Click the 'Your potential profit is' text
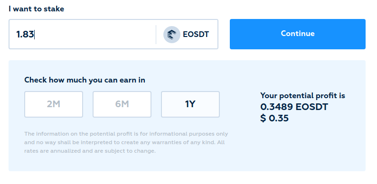377x184 pixels. tap(302, 96)
